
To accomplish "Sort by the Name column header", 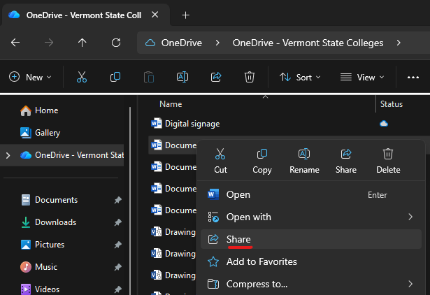I will [x=171, y=104].
